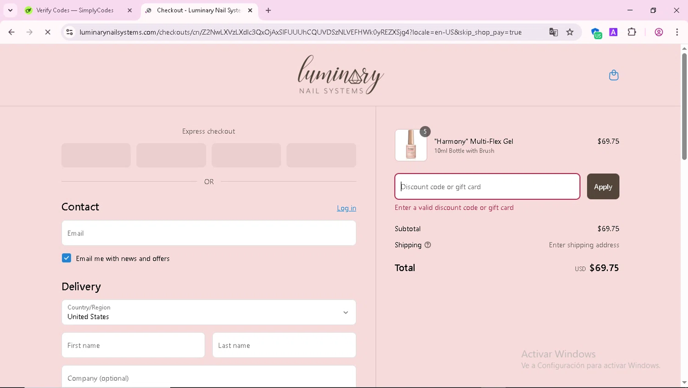
Task: Open the shopping bag cart icon
Action: pos(614,75)
